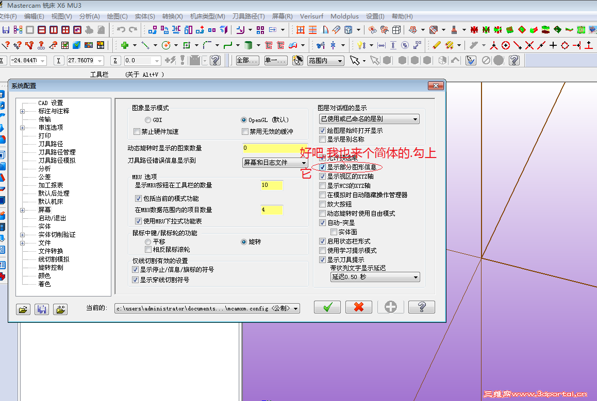597x401 pixels.
Task: Click the analyze entity question-mark icon
Action: (x=6, y=46)
